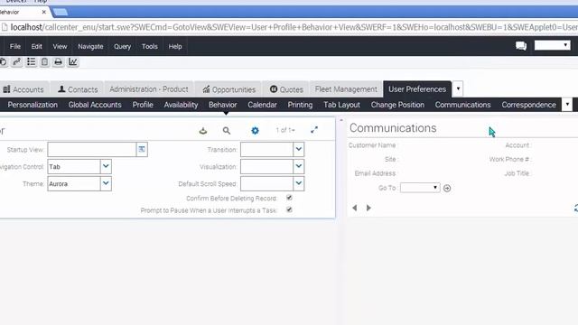The image size is (578, 325).
Task: Open the Correspondence view link
Action: click(528, 105)
